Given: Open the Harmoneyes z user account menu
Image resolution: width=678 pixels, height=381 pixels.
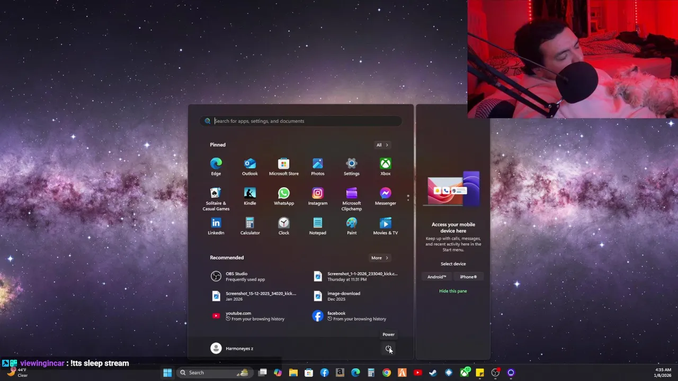Looking at the screenshot, I should (x=232, y=348).
